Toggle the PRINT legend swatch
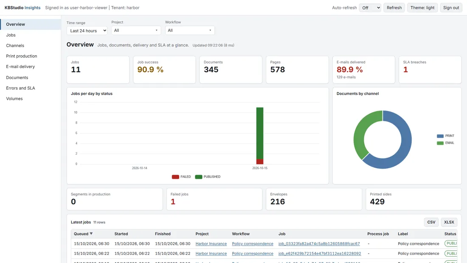This screenshot has width=467, height=263. click(440, 136)
